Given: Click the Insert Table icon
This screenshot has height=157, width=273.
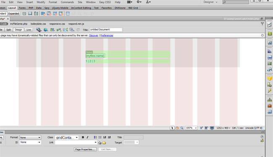Looking at the screenshot, I should point(68,13).
